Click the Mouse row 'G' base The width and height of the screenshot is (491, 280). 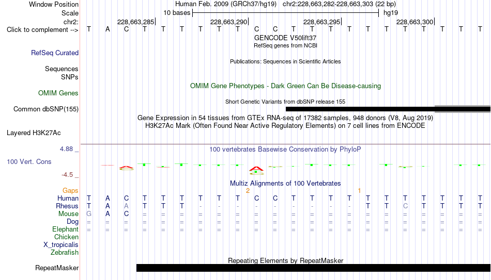[89, 214]
